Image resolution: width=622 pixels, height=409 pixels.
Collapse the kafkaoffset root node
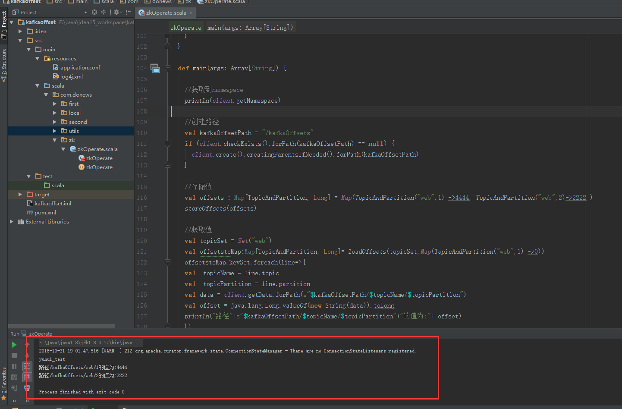(x=12, y=22)
